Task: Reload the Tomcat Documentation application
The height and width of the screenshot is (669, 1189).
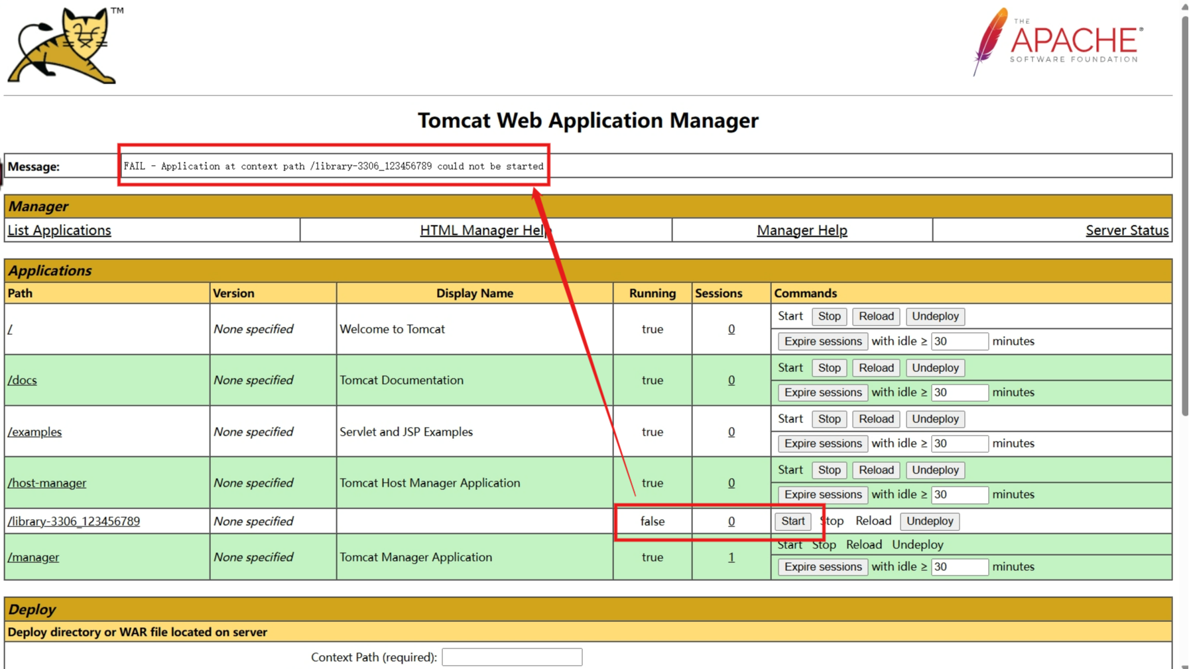Action: [876, 368]
